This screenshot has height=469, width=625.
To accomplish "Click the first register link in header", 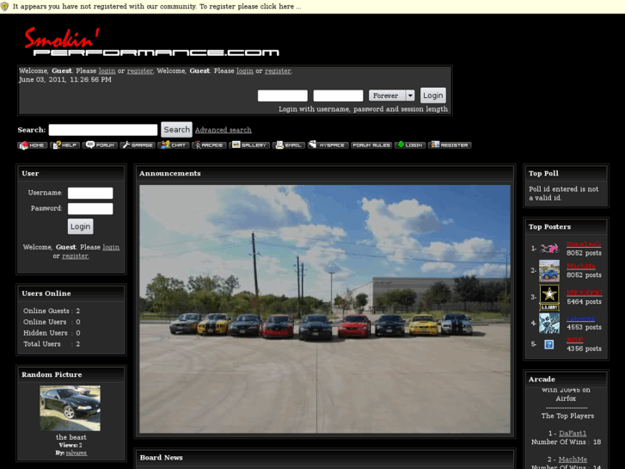I will tap(140, 71).
